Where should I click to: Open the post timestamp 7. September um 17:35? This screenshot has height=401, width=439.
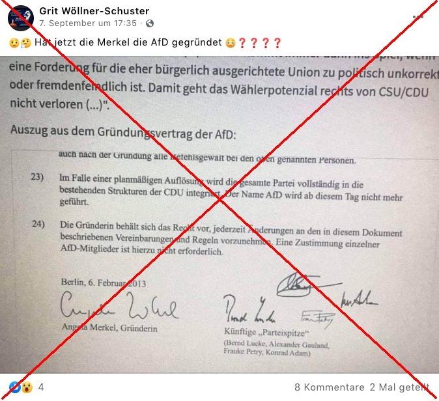pyautogui.click(x=88, y=23)
